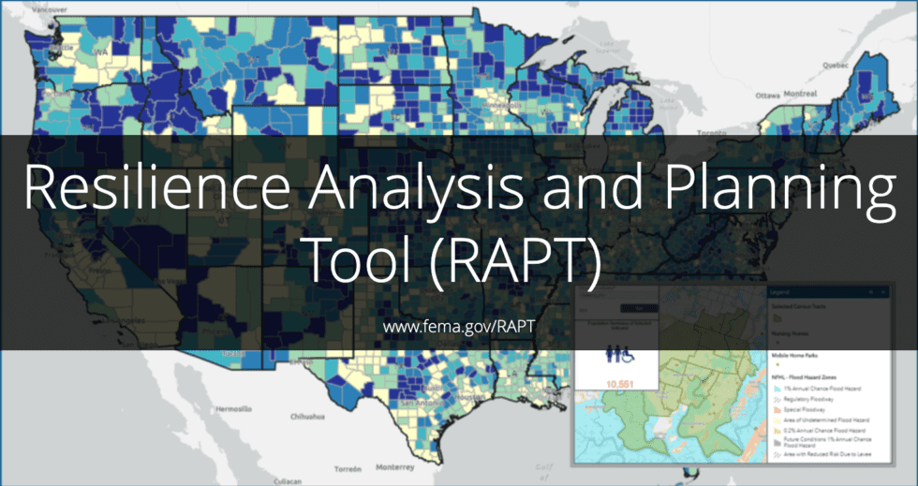Click the Legend panel pin icon
The image size is (918, 486).
click(x=883, y=291)
